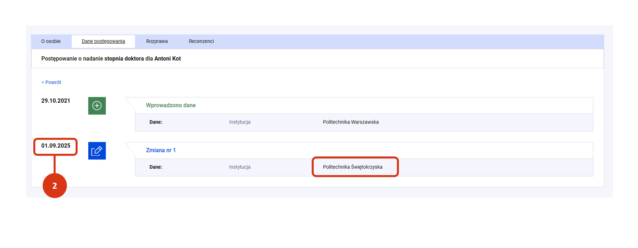Open the O osobie tab
The image size is (638, 248).
[51, 41]
